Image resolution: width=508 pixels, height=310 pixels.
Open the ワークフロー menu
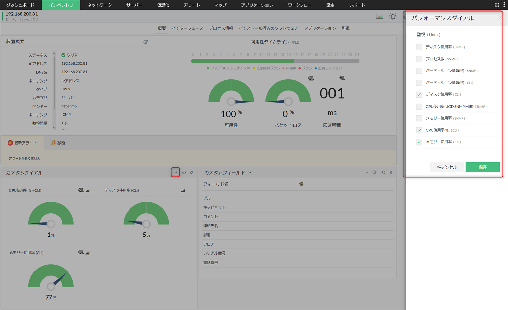coord(299,5)
